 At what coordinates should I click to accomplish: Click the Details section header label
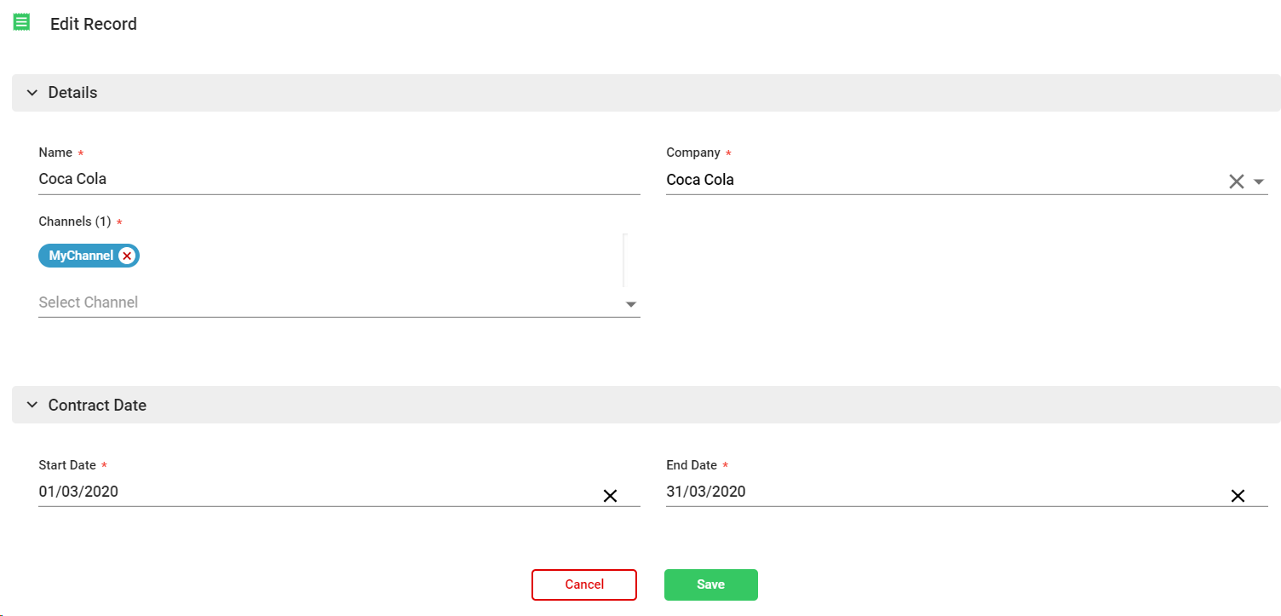(x=72, y=93)
